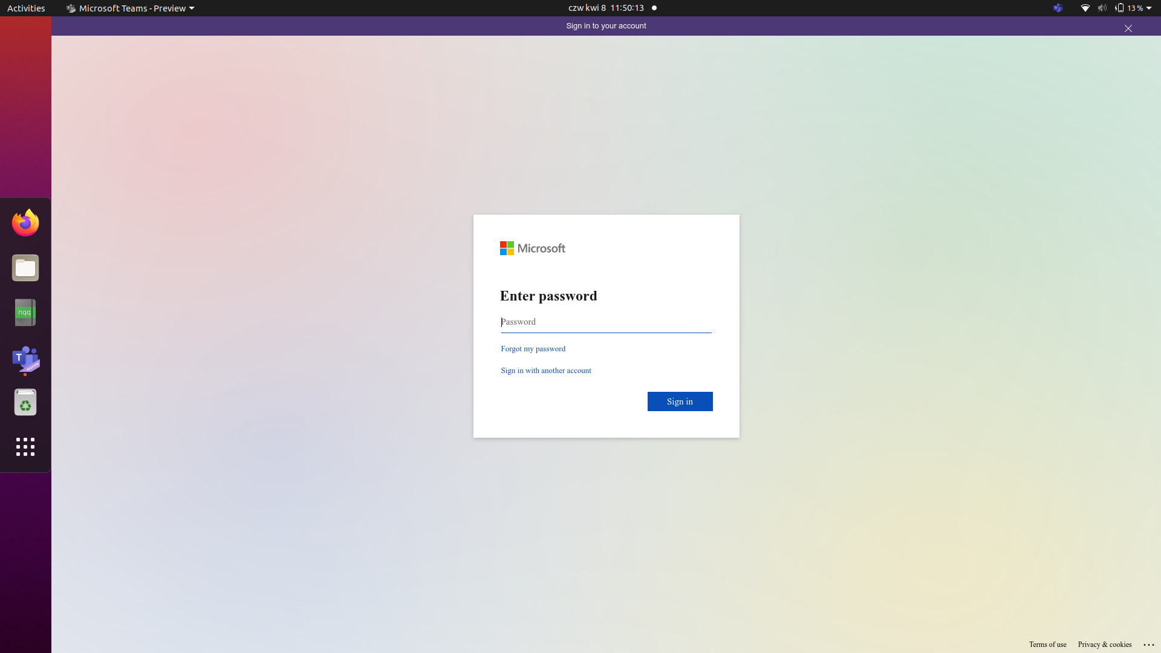Expand the system menu arrow
This screenshot has width=1161, height=653.
coord(1149,8)
